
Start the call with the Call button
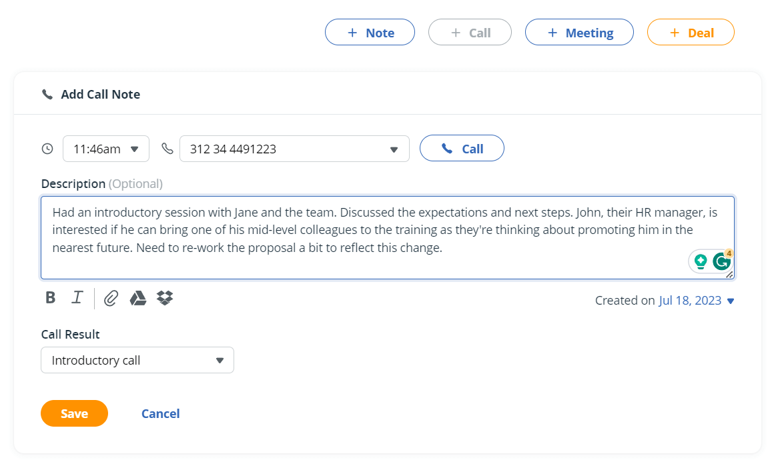coord(462,148)
